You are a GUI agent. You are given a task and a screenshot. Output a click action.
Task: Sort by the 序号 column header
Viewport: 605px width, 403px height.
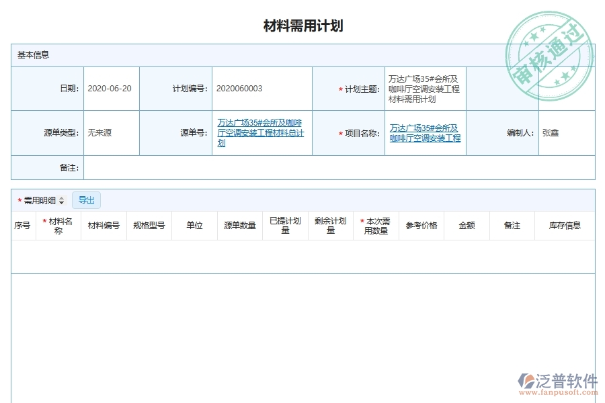[21, 225]
